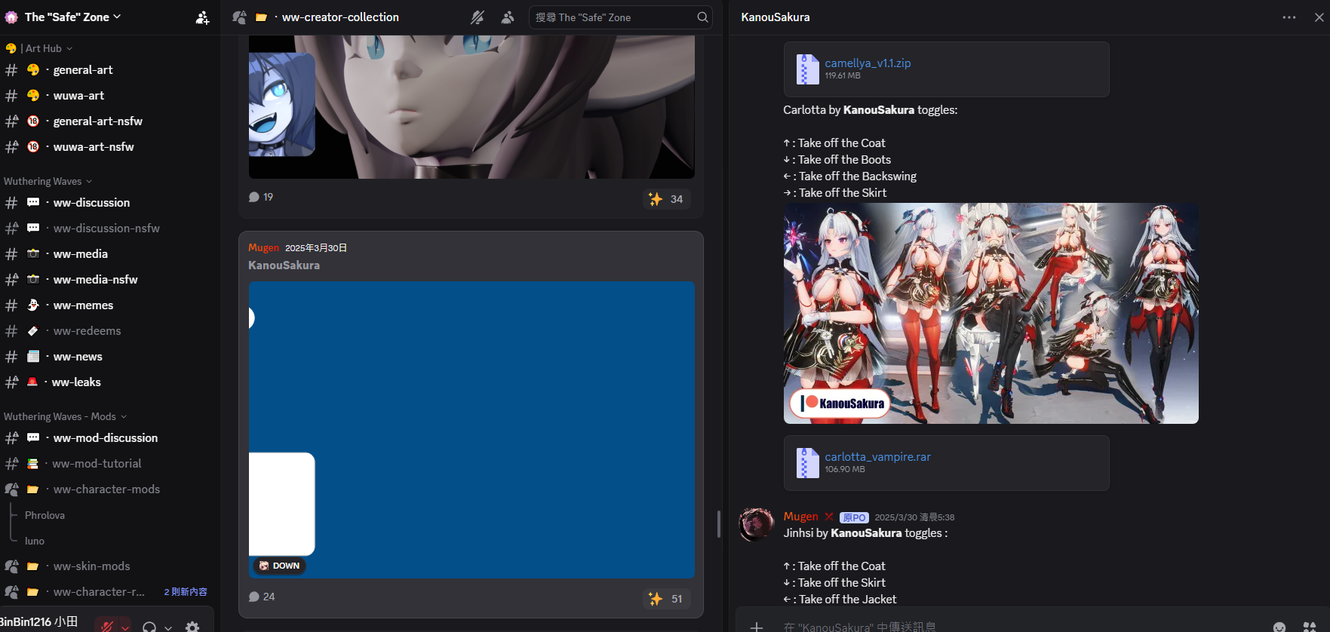1330x632 pixels.
Task: Toggle the muted notification bell icon
Action: point(478,17)
